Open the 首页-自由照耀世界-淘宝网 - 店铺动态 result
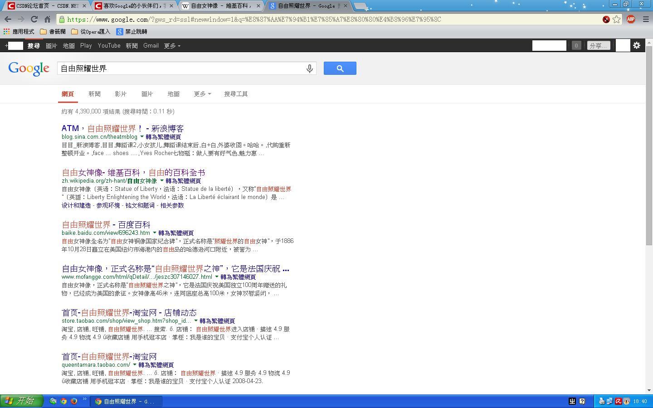Screen dimensions: 653x408 tap(129, 312)
